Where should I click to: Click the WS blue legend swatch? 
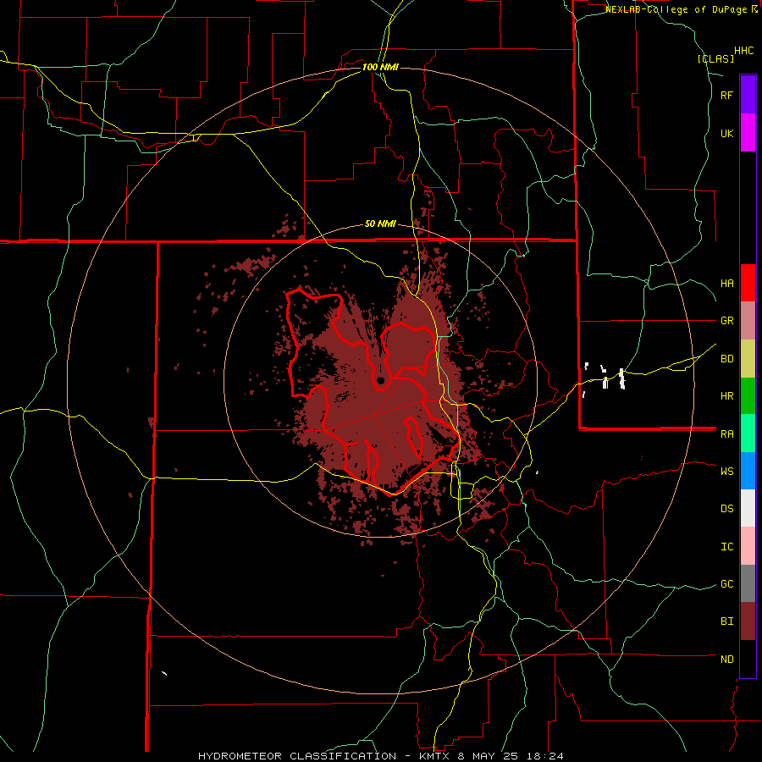[748, 471]
